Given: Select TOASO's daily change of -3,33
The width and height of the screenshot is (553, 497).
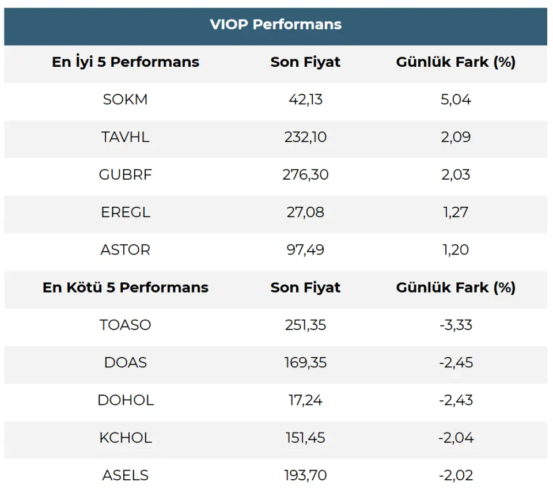Looking at the screenshot, I should [456, 325].
